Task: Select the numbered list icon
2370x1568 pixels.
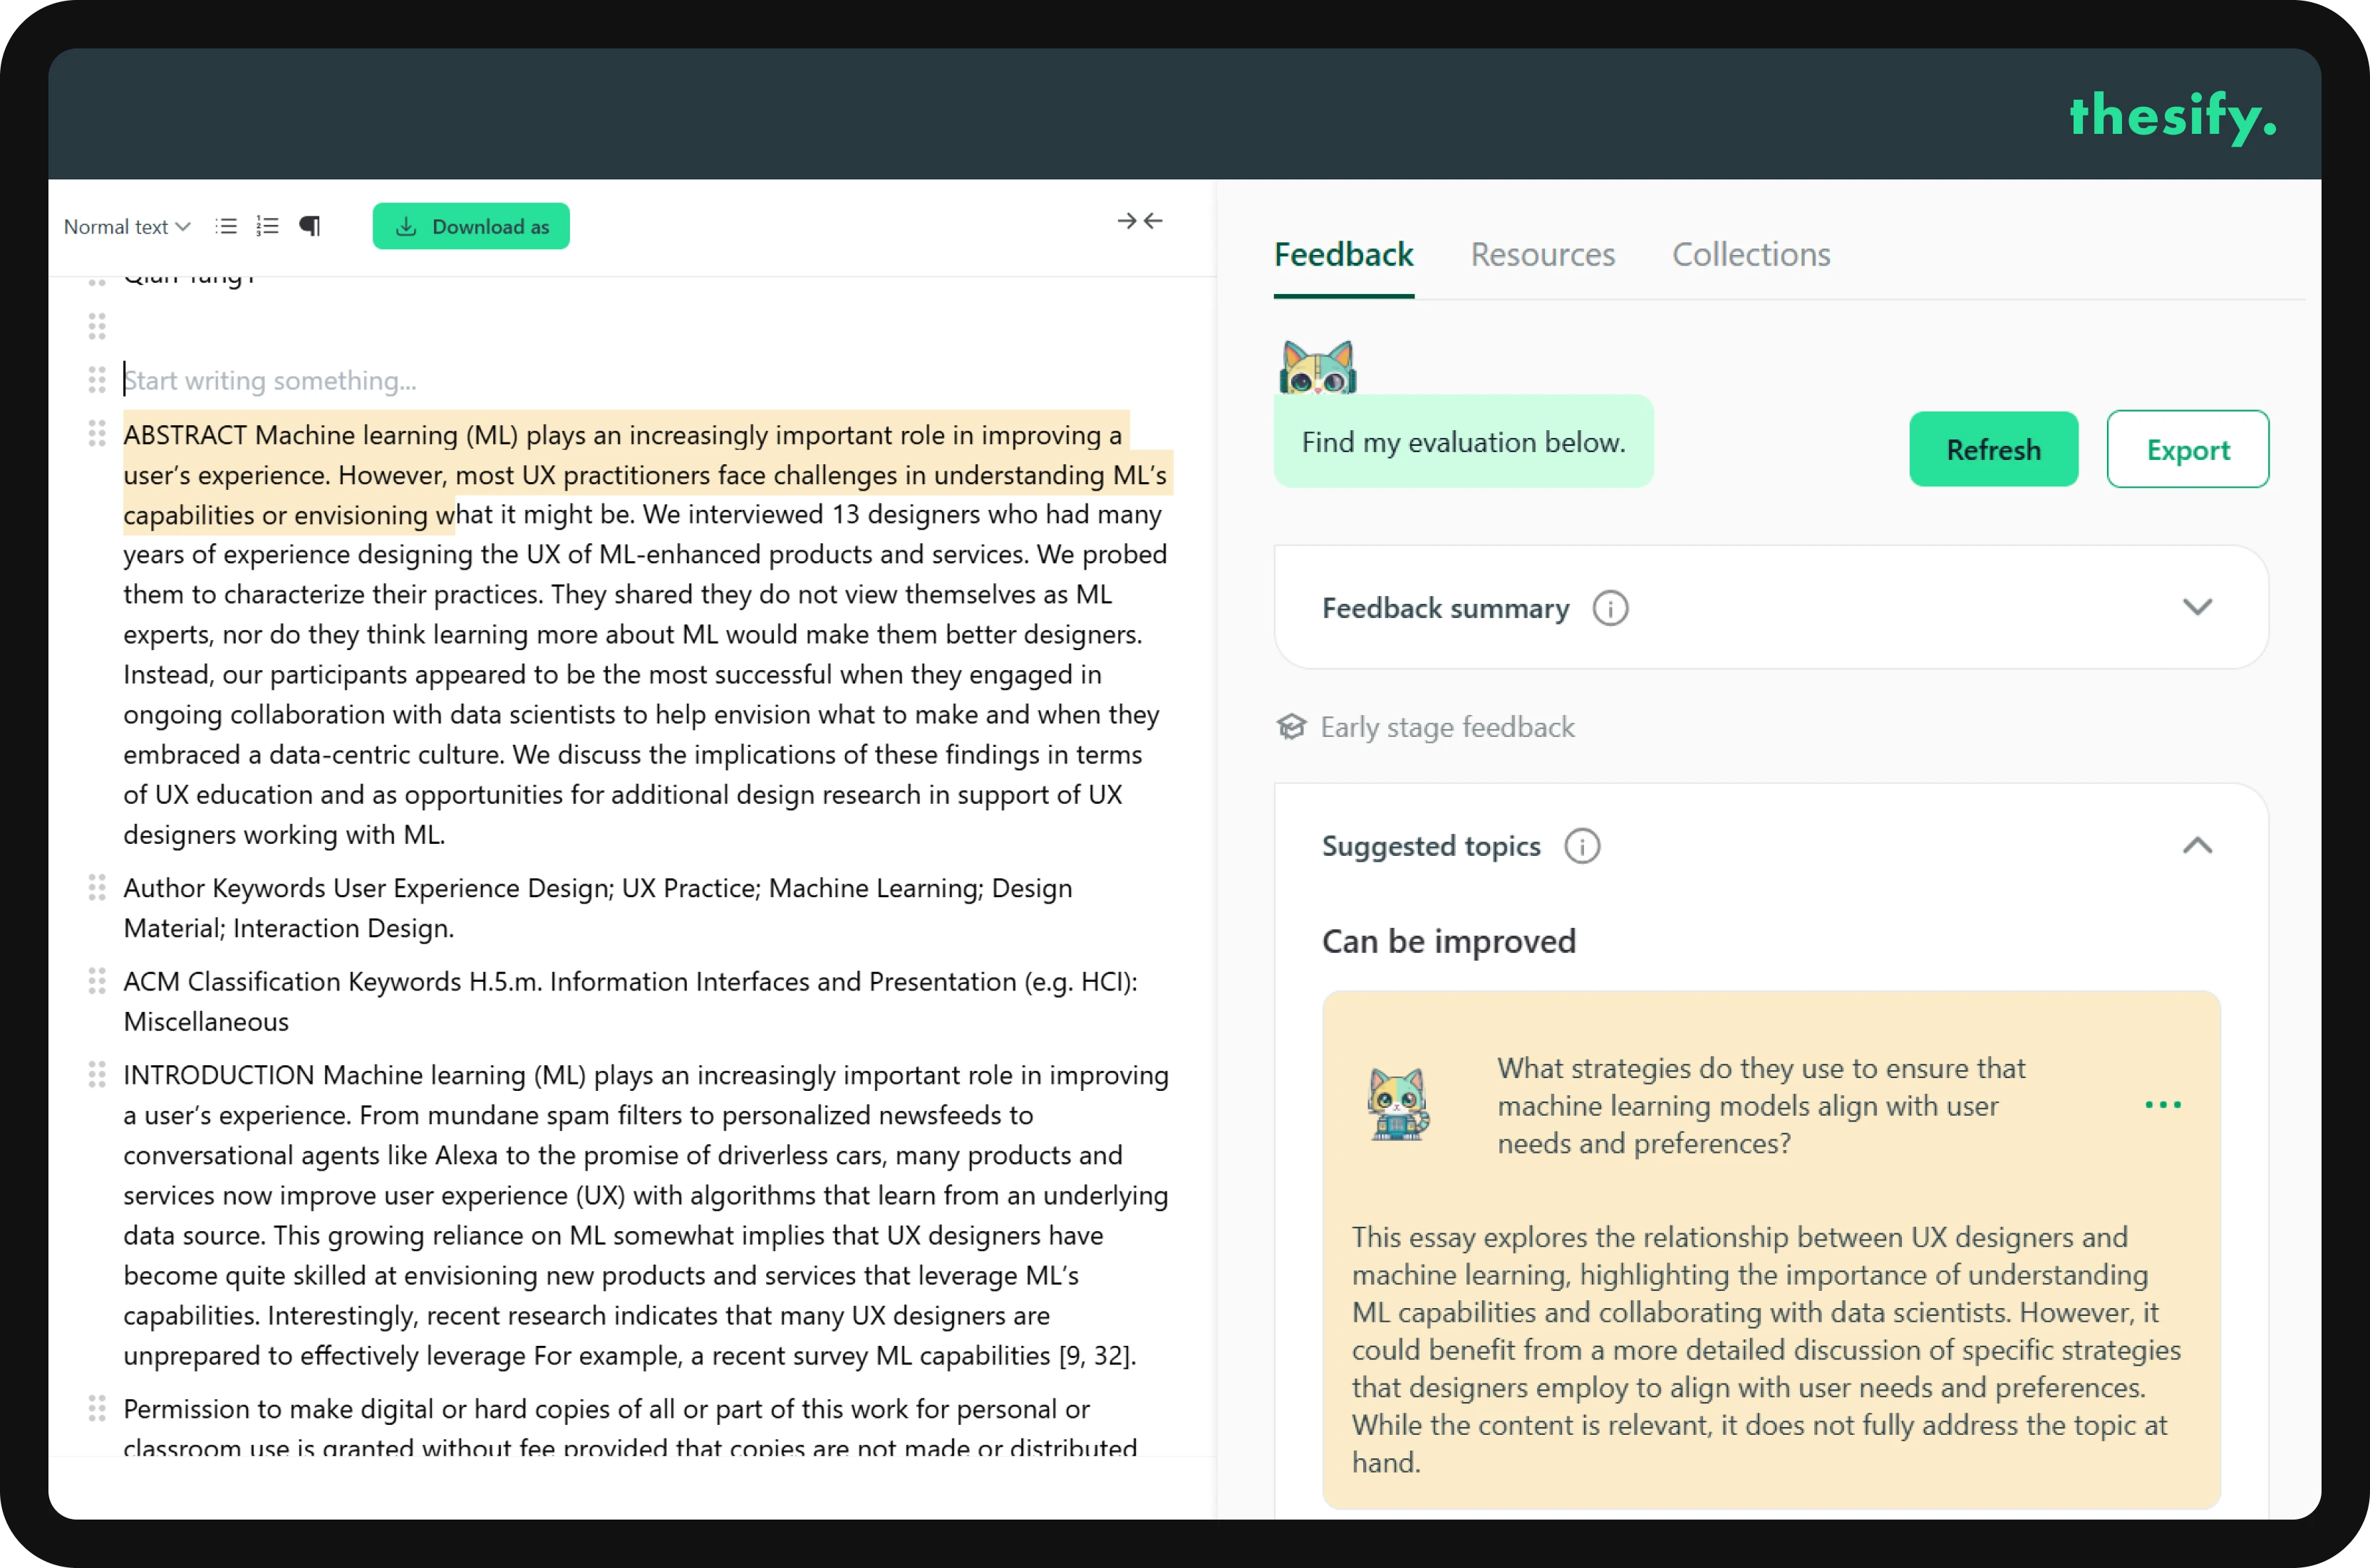Action: (267, 226)
